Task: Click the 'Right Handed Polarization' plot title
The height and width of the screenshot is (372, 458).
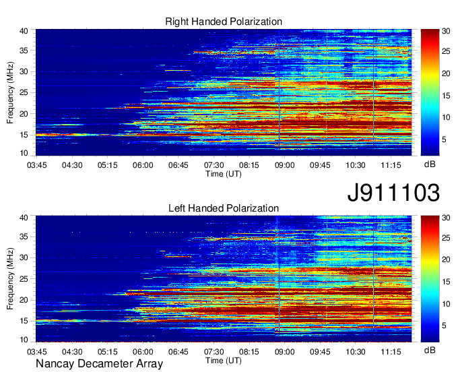Action: point(224,22)
